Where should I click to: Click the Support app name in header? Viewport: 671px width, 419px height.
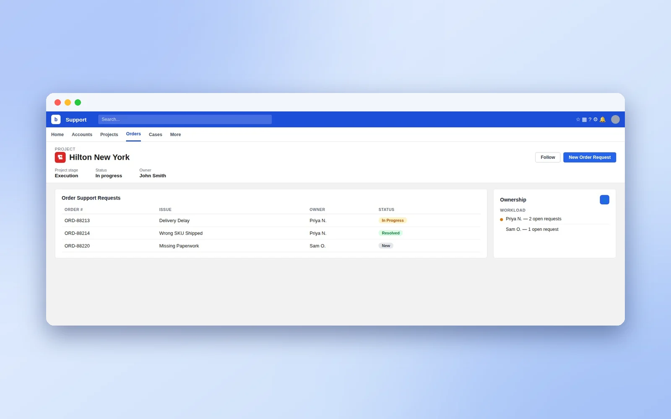[76, 119]
